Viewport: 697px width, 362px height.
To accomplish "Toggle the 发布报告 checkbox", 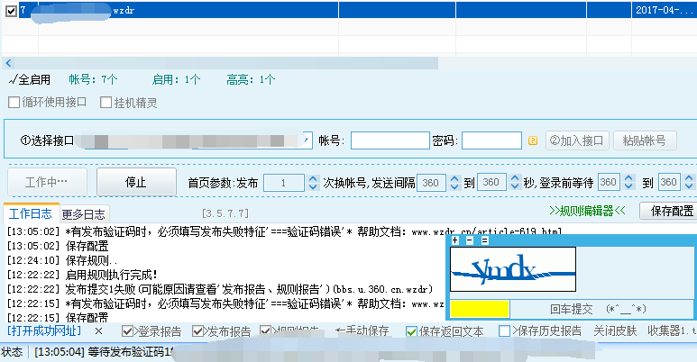I will pos(197,331).
